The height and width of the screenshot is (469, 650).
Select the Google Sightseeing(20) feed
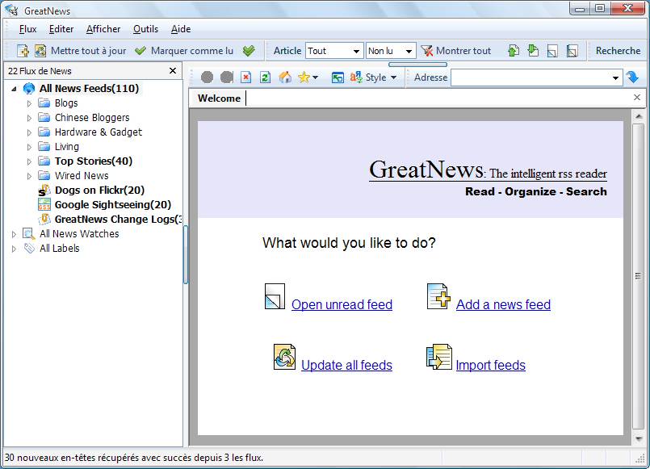click(113, 205)
